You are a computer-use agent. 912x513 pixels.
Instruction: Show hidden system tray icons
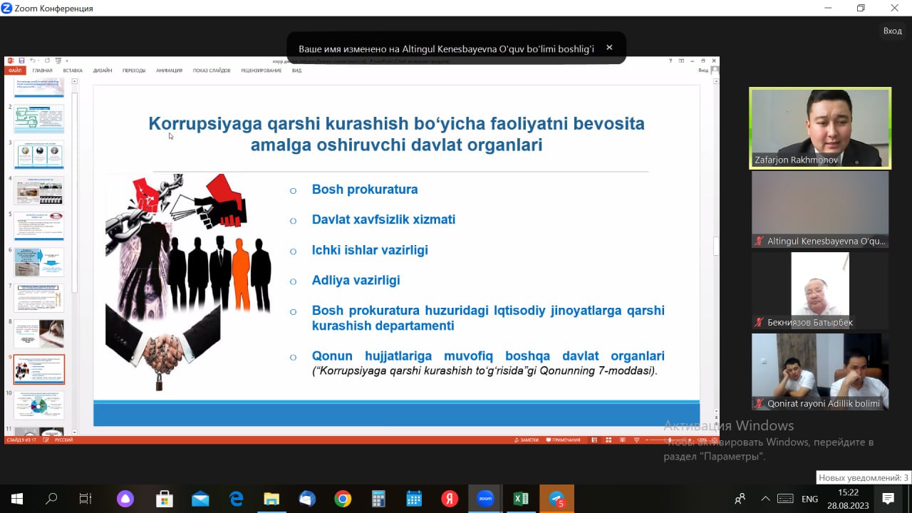[x=765, y=499]
